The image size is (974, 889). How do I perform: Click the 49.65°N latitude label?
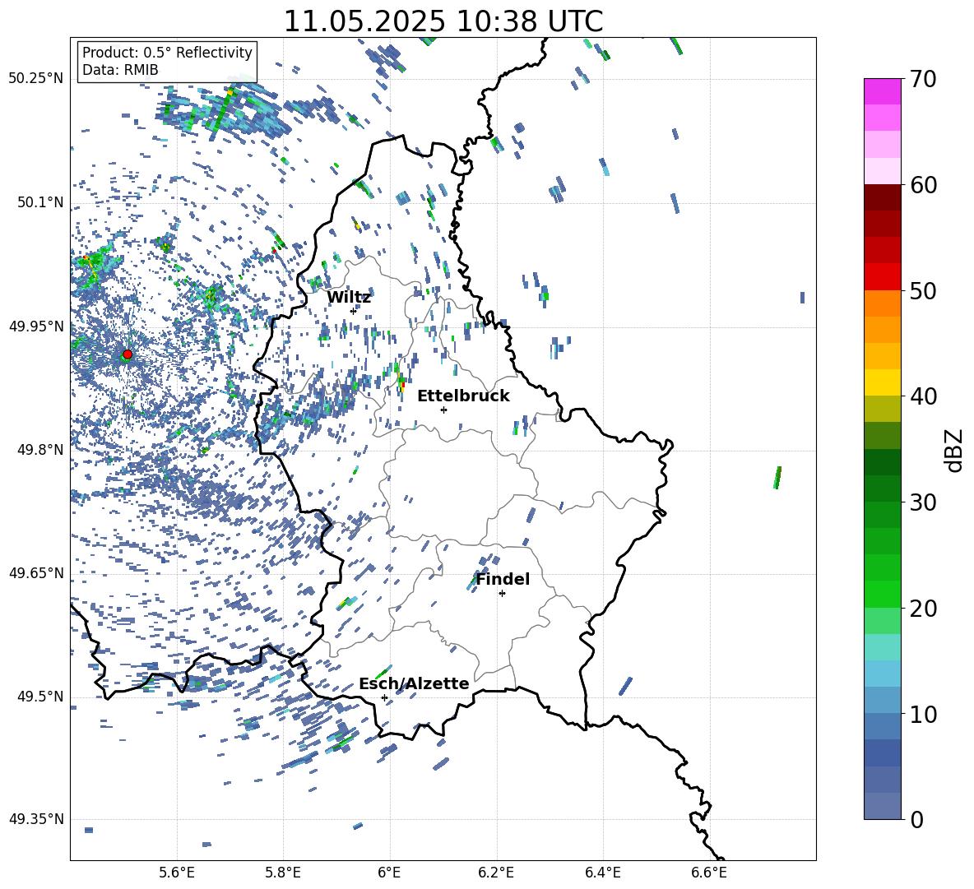tap(36, 572)
